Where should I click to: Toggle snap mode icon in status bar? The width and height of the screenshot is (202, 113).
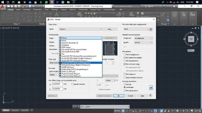click(x=127, y=111)
